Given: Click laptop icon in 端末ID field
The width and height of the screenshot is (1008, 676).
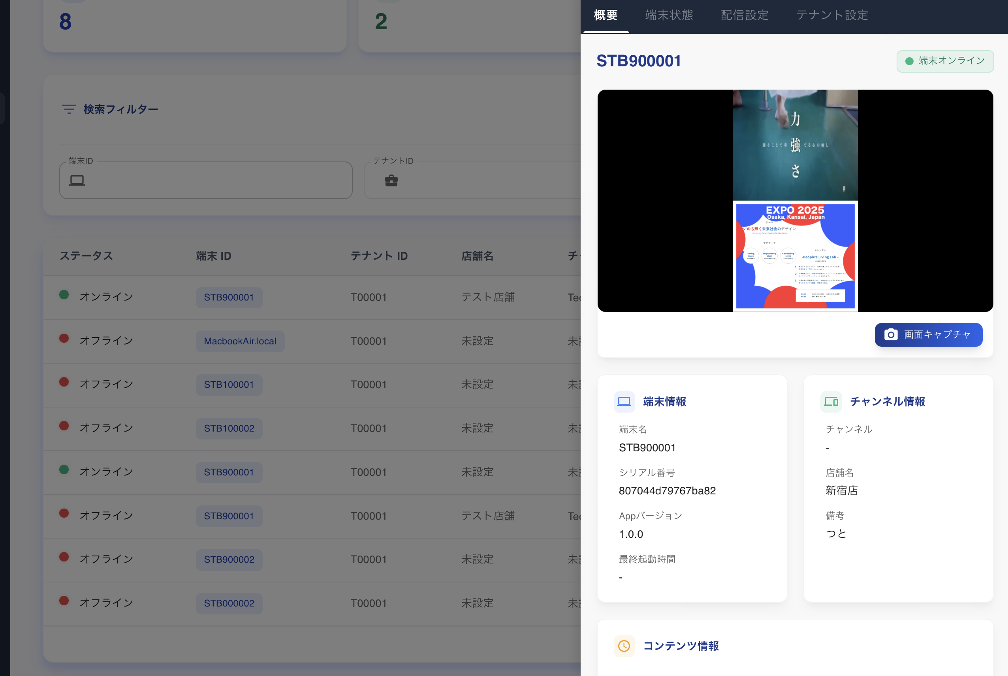Looking at the screenshot, I should point(77,180).
